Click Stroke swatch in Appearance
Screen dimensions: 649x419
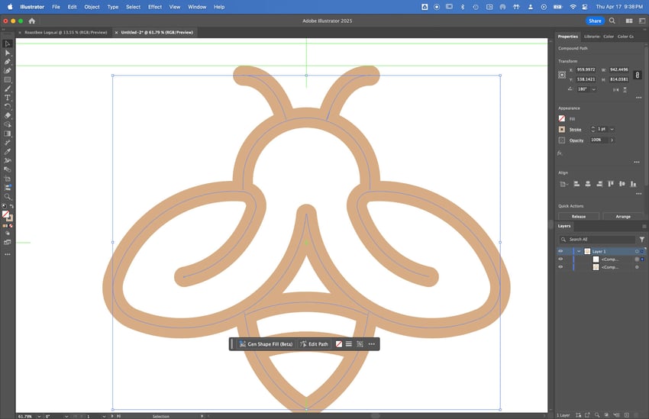(562, 130)
